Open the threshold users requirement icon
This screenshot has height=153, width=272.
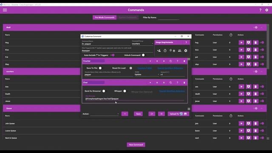pyautogui.click(x=179, y=51)
